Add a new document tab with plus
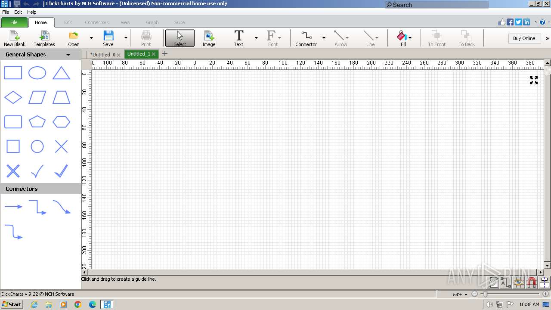551x310 pixels. point(164,54)
